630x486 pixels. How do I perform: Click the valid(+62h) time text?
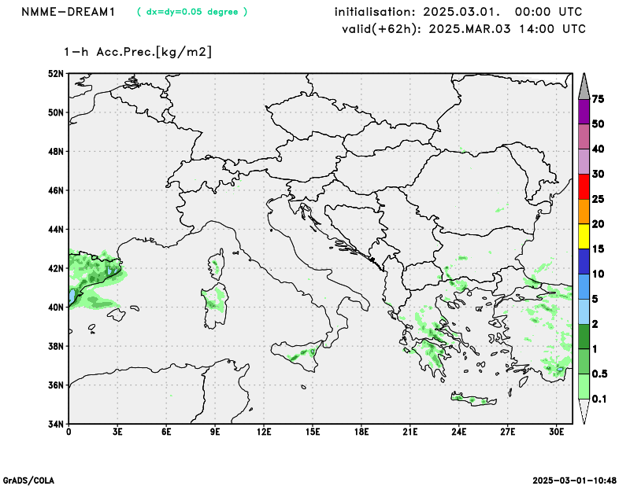pos(464,29)
